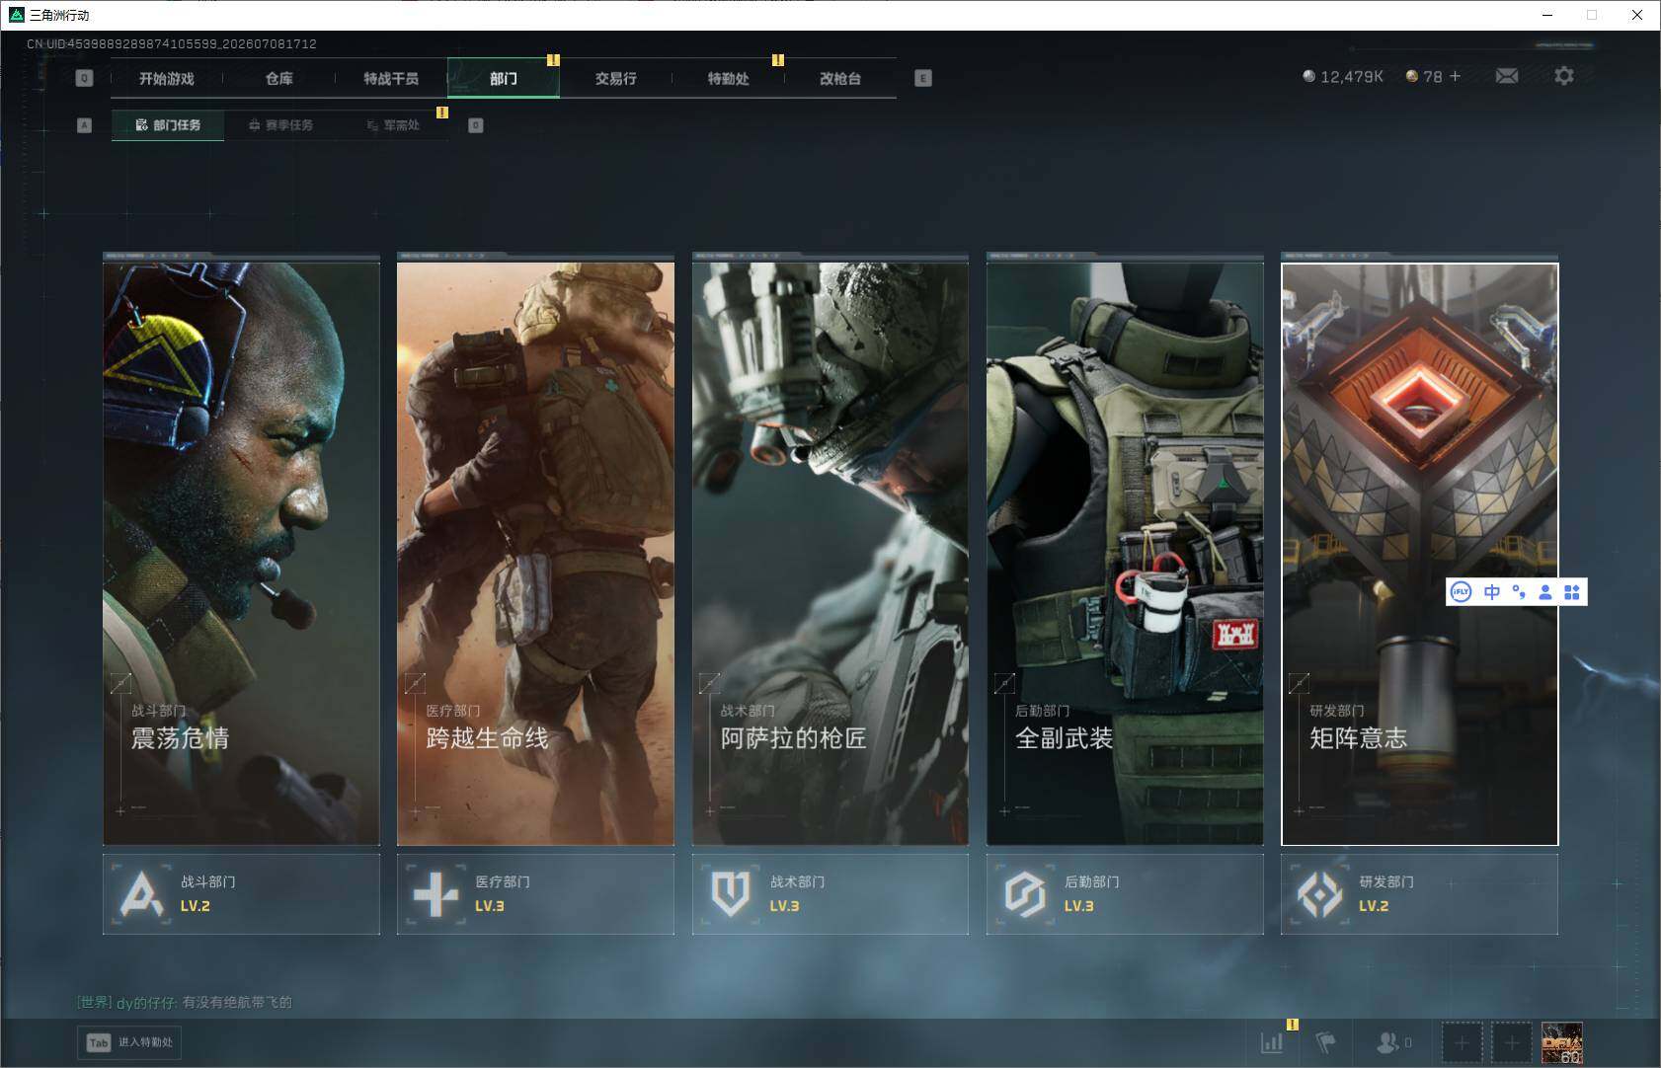Open the statistics bar chart icon
Viewport: 1661px width, 1068px height.
tap(1272, 1042)
